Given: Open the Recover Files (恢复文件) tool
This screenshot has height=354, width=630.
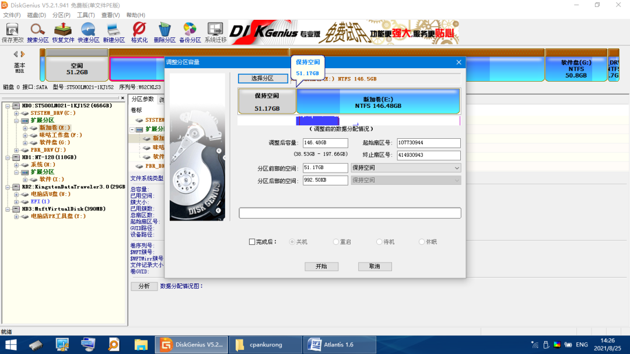Looking at the screenshot, I should tap(63, 33).
